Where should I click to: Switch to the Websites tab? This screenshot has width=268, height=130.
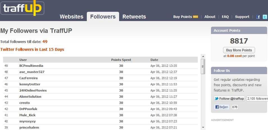click(x=72, y=17)
